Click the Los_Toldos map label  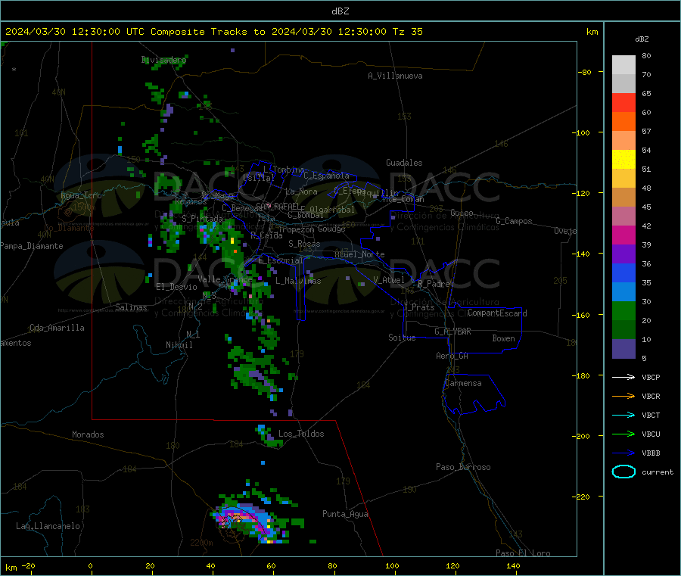tap(301, 434)
